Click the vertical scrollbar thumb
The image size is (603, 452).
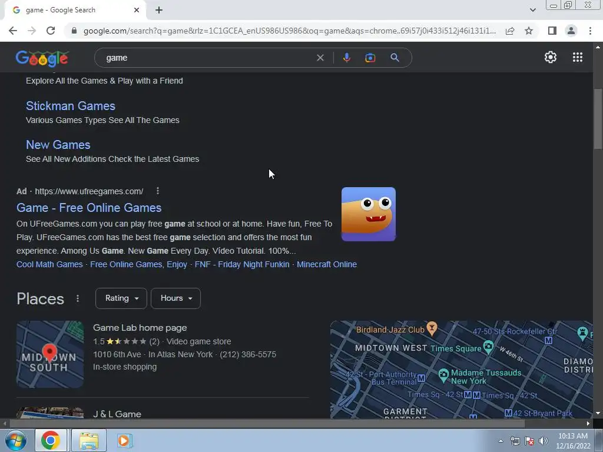coord(598,119)
